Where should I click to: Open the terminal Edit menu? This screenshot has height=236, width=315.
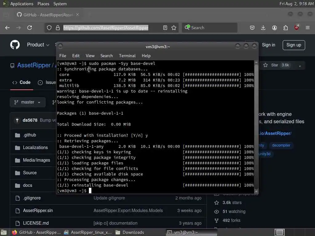point(76,56)
